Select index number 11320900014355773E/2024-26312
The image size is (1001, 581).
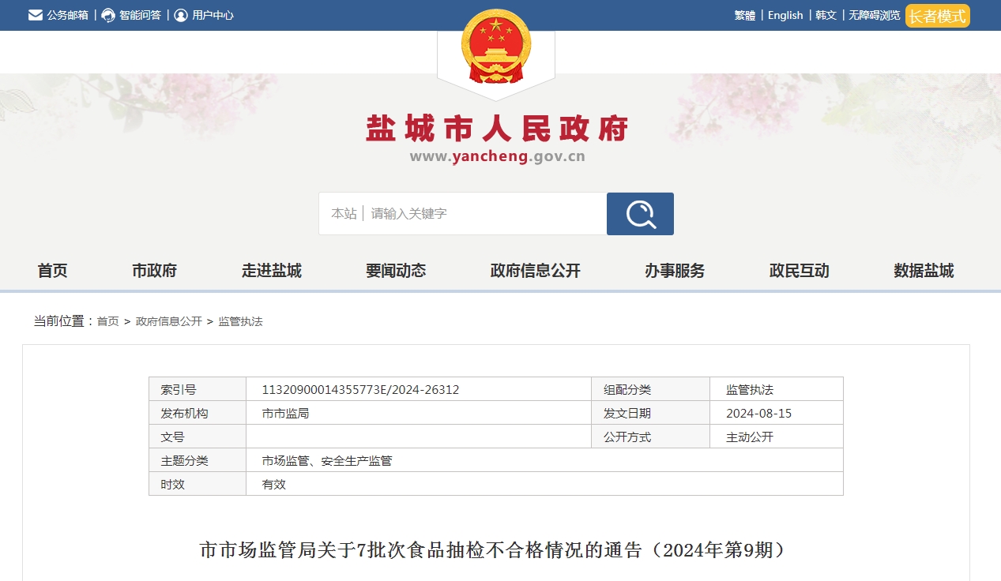tap(419, 389)
